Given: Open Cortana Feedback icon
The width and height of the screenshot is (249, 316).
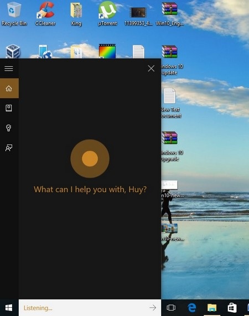Looking at the screenshot, I should pos(9,148).
